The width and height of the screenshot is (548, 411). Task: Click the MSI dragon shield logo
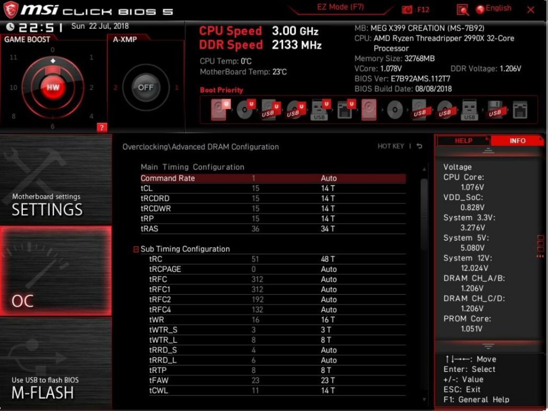tap(10, 10)
